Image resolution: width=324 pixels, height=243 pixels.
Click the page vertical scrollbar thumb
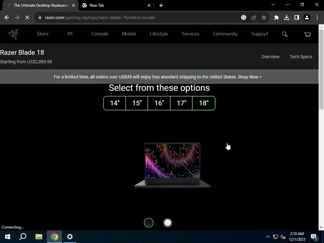[321, 69]
